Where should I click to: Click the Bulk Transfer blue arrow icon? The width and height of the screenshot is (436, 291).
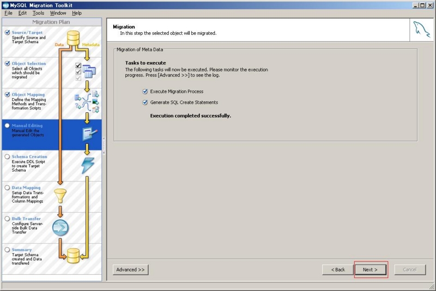pyautogui.click(x=60, y=228)
